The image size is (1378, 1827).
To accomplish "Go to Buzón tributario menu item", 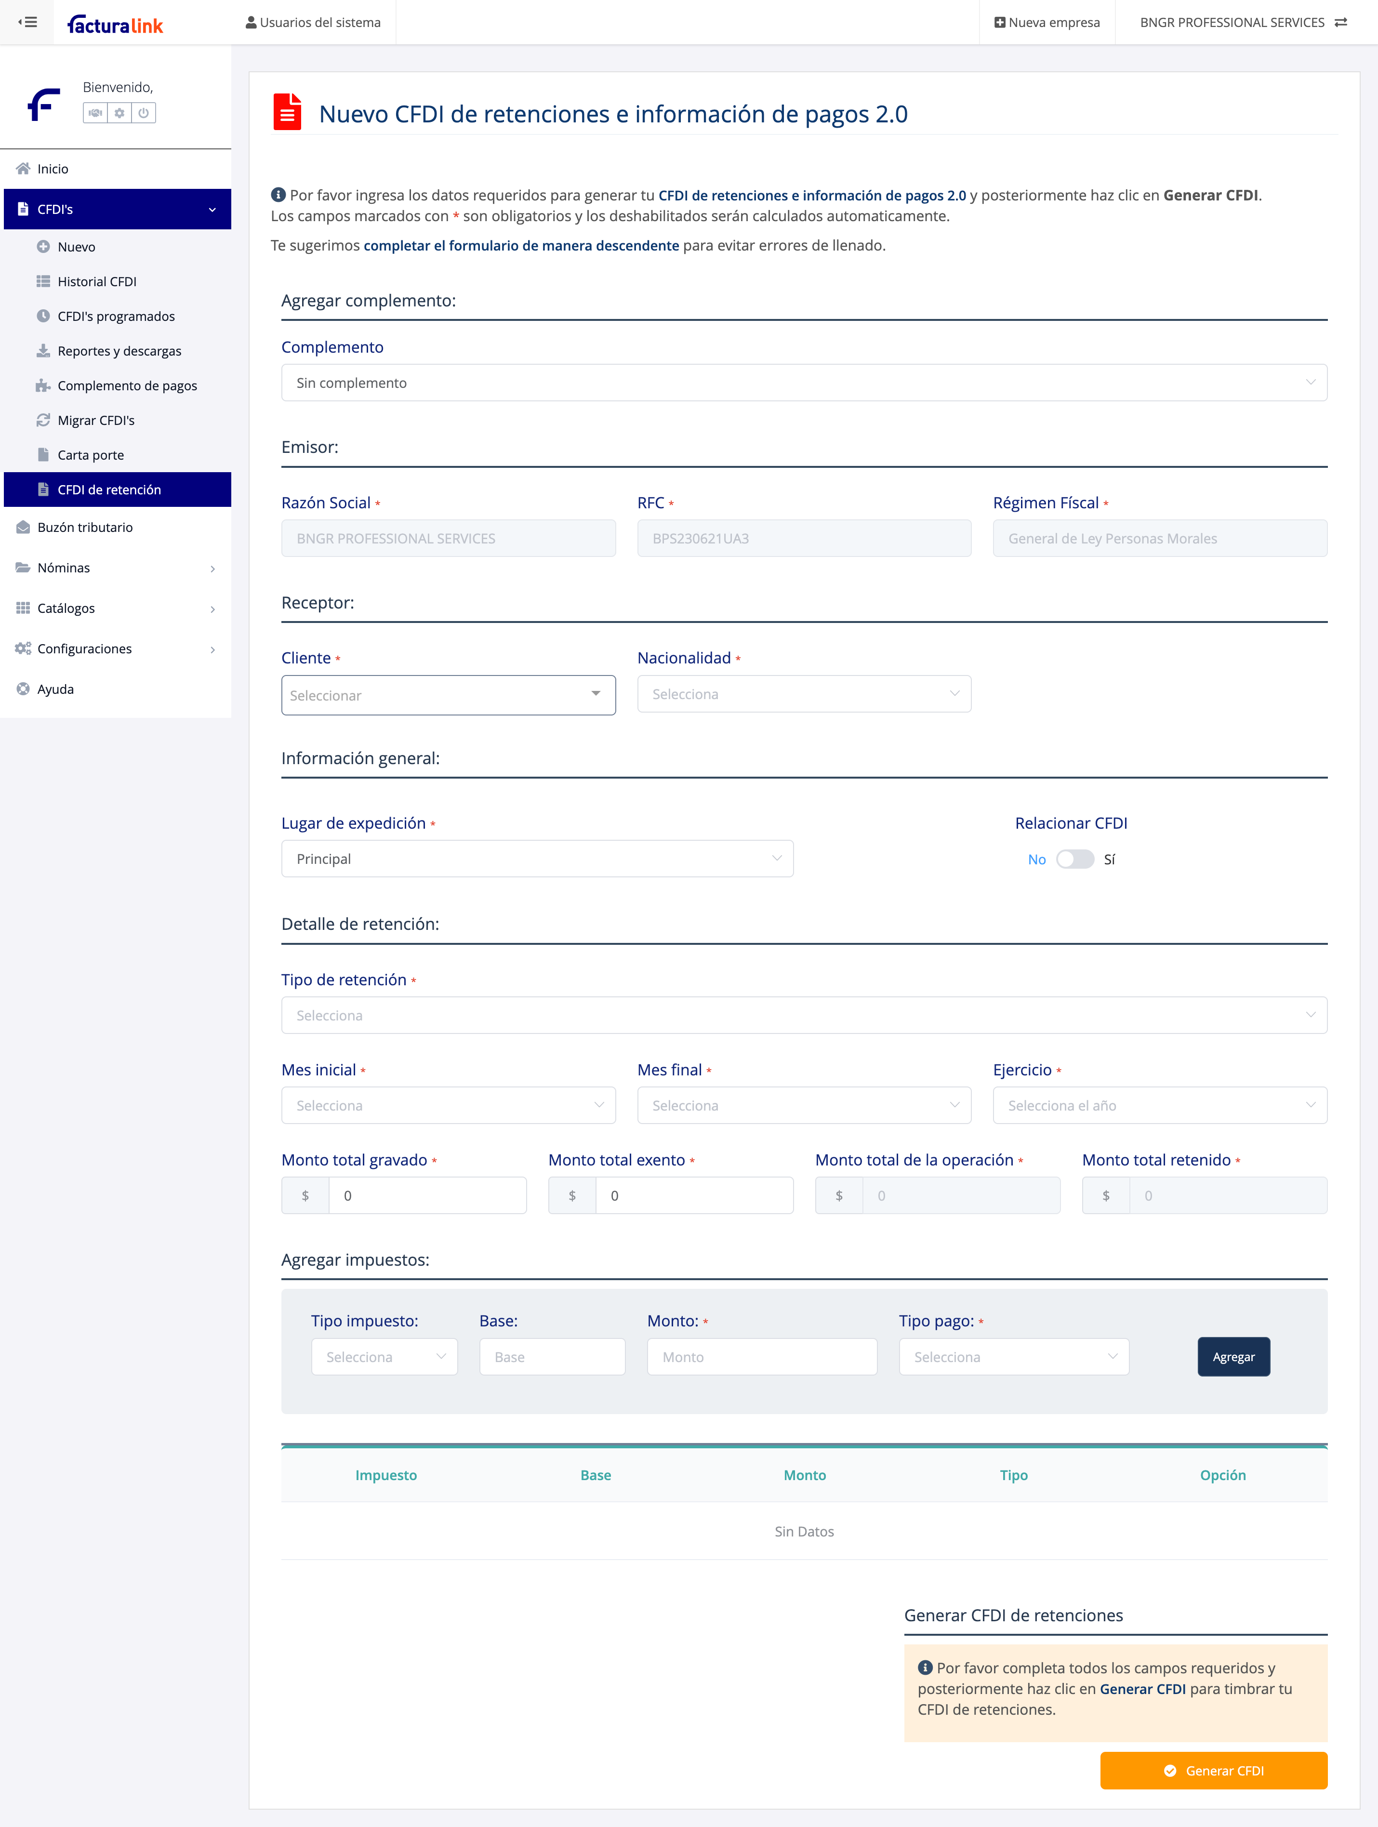I will [x=85, y=527].
